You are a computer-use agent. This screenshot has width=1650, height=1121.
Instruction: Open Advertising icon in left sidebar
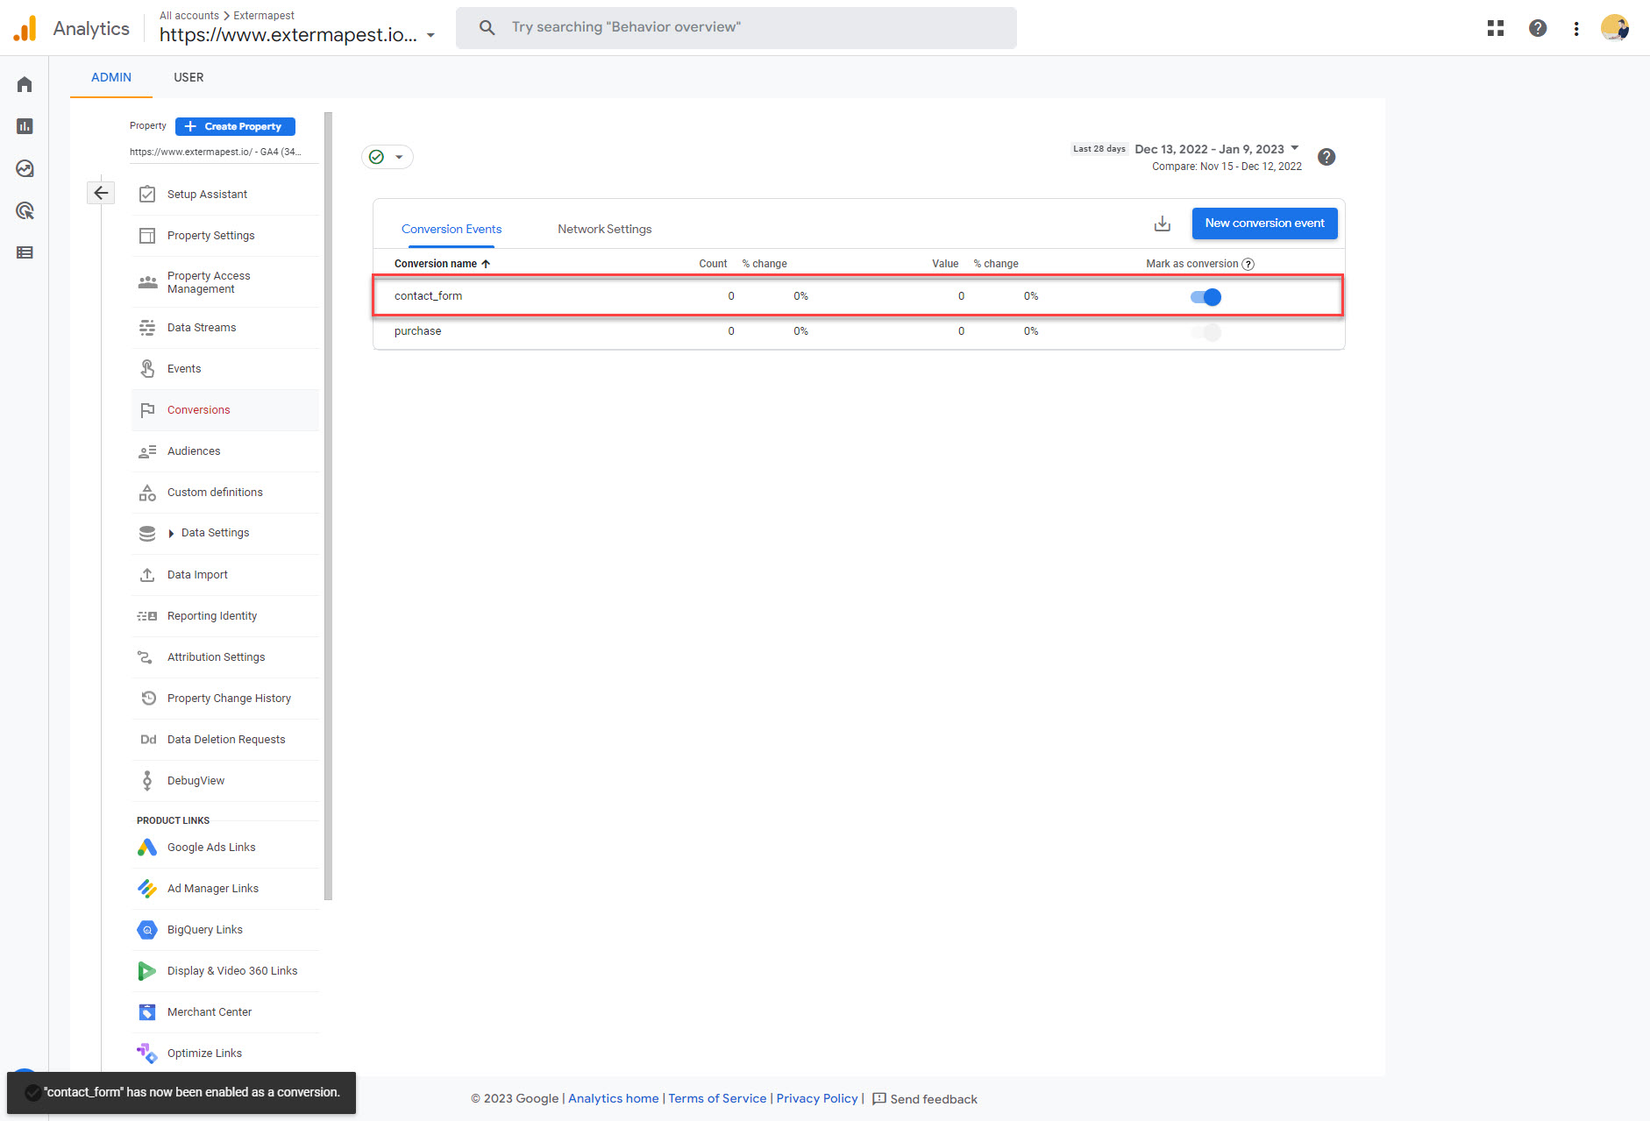25,210
